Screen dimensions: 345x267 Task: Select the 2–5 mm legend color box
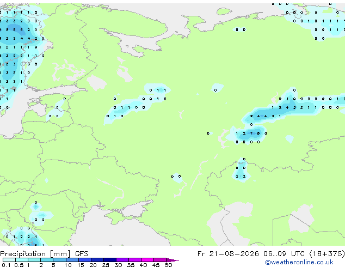tap(47, 260)
